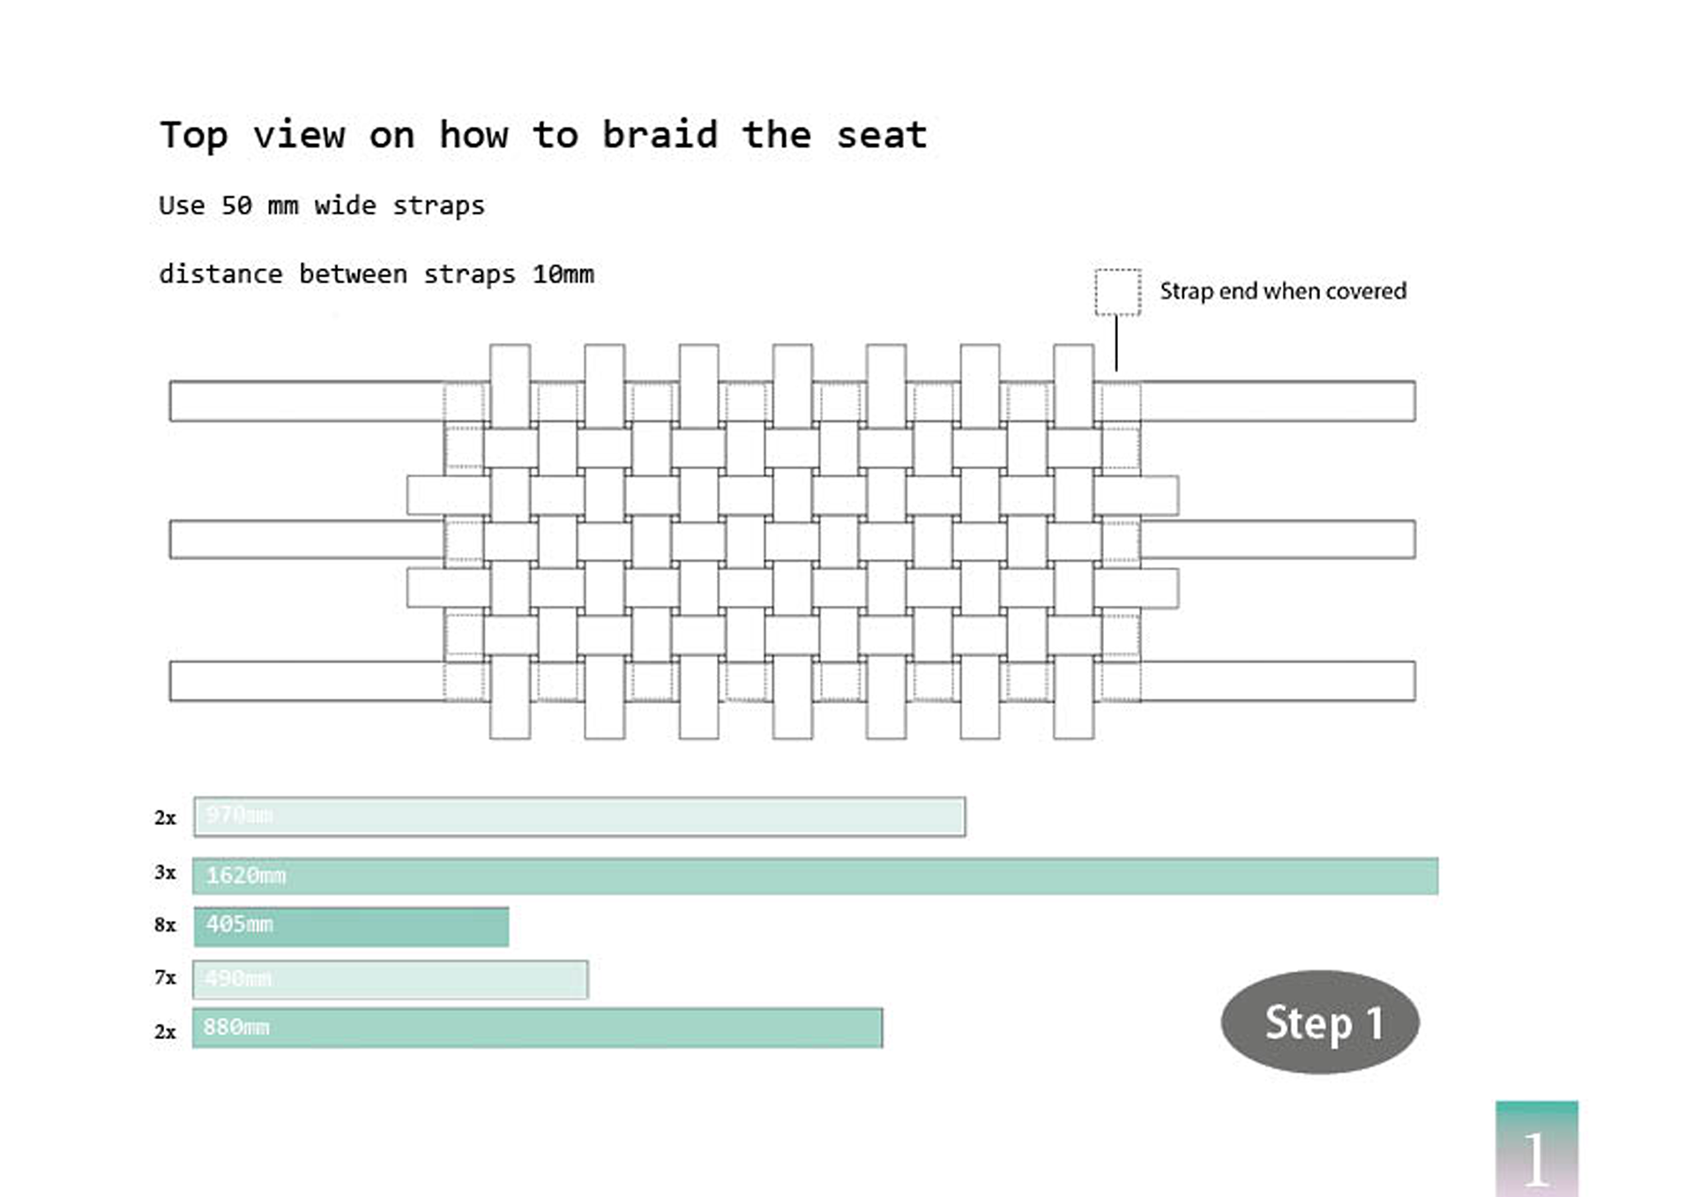Select the 405mm strap bar

(351, 926)
